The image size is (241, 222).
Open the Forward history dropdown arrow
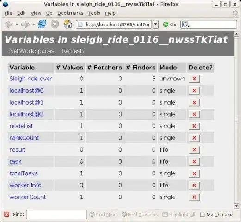click(x=33, y=25)
